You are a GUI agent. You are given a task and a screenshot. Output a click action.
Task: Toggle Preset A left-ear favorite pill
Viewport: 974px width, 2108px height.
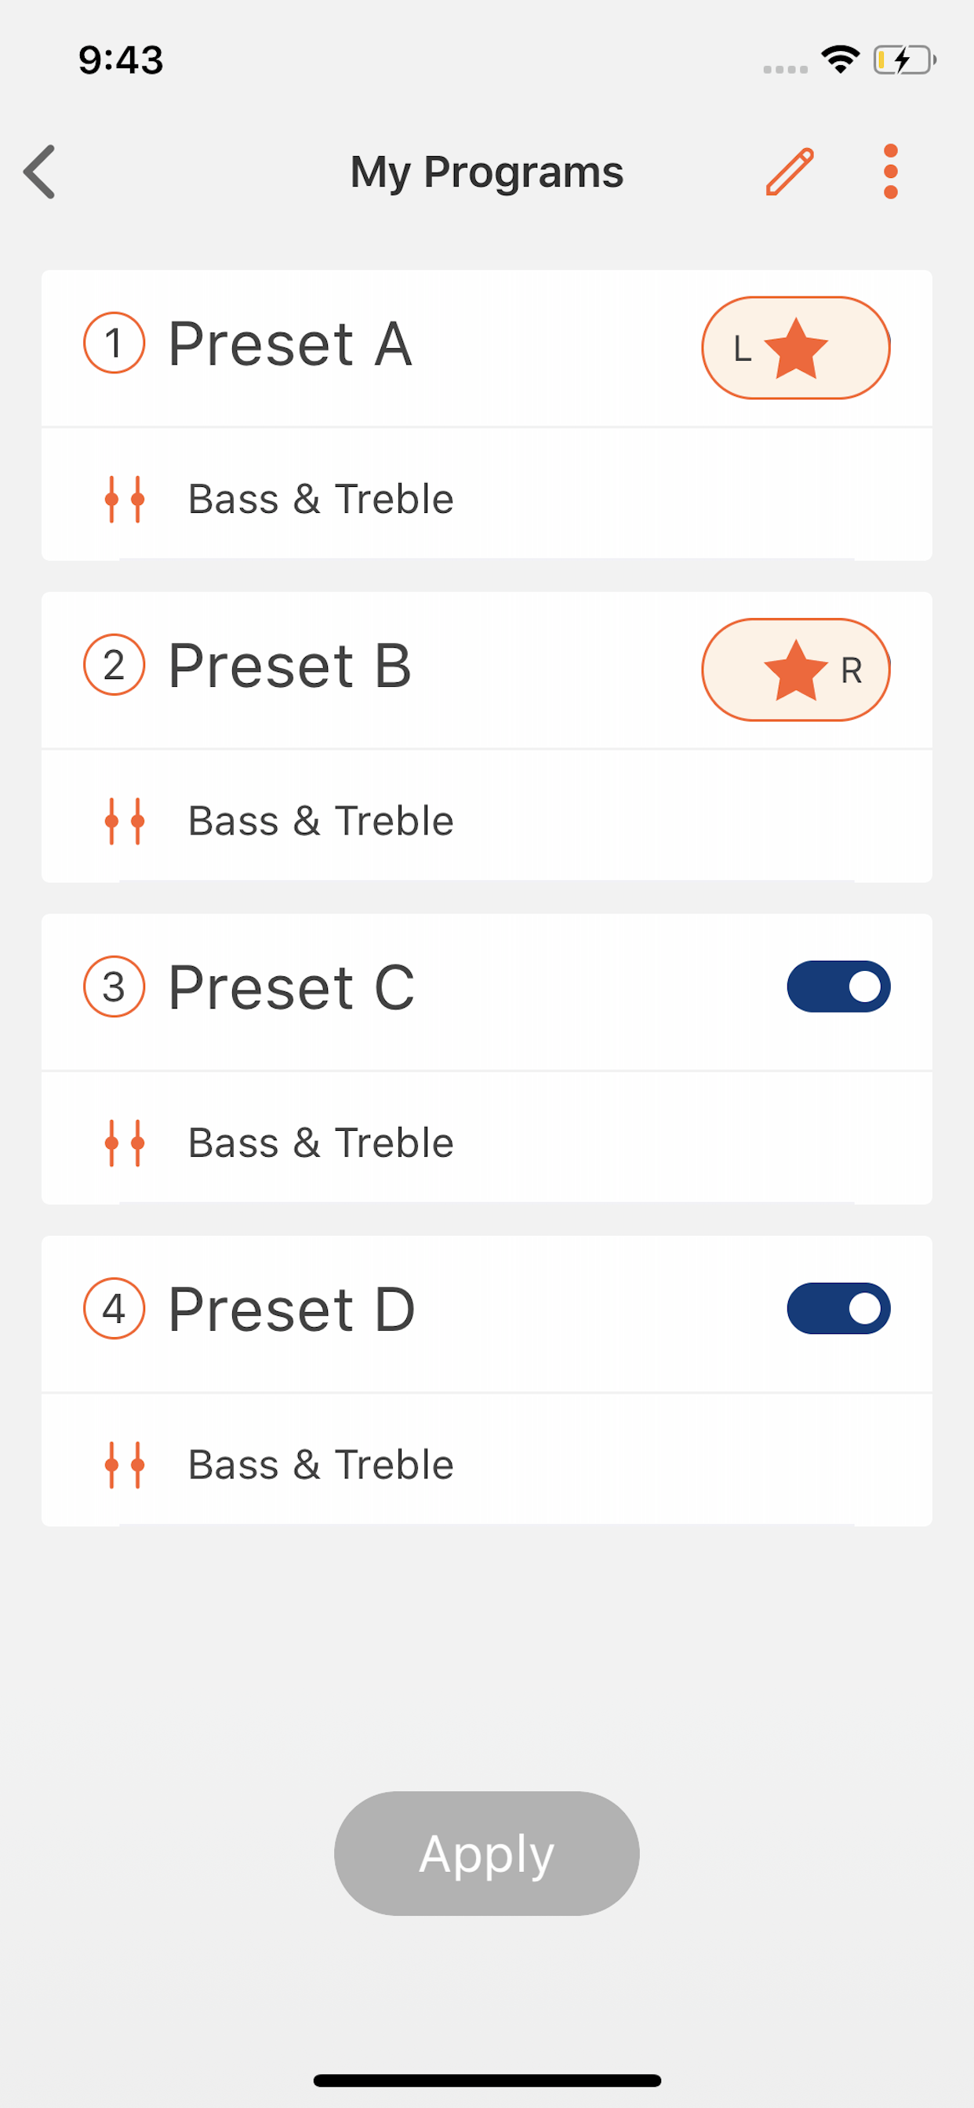click(x=795, y=347)
